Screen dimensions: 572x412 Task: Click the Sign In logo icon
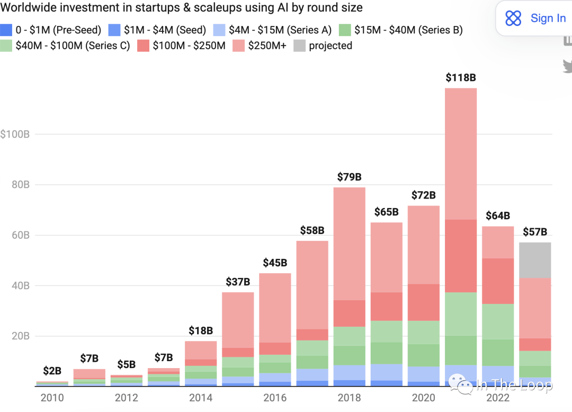513,18
